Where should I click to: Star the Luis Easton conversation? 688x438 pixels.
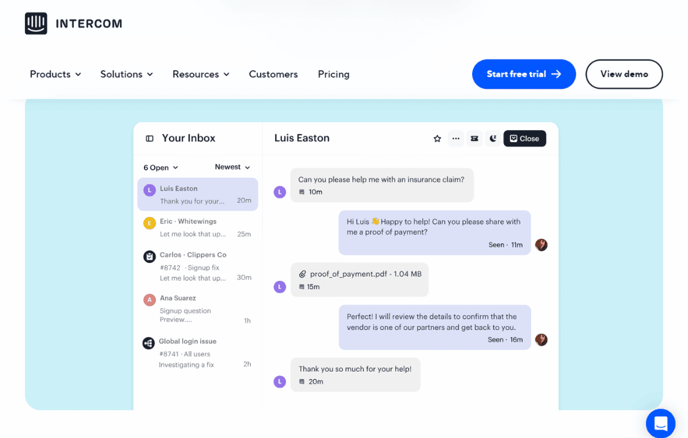pos(437,139)
